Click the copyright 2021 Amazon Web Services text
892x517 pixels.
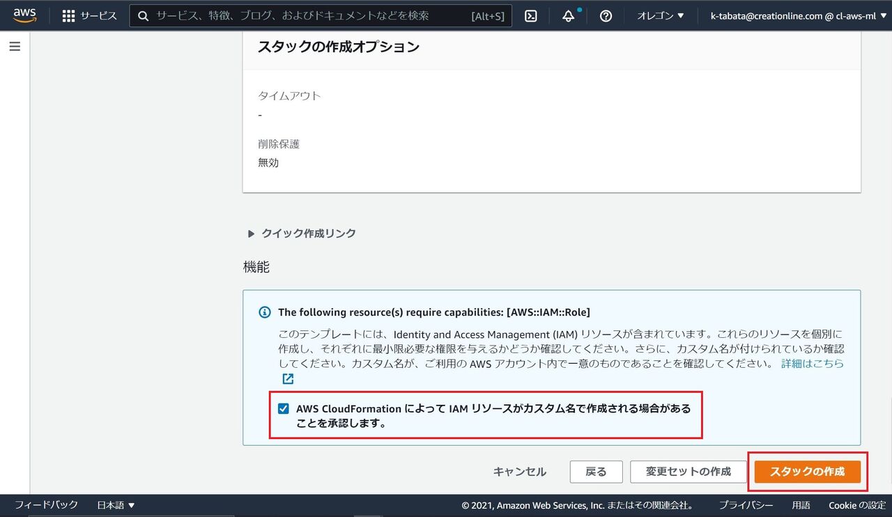click(x=578, y=505)
